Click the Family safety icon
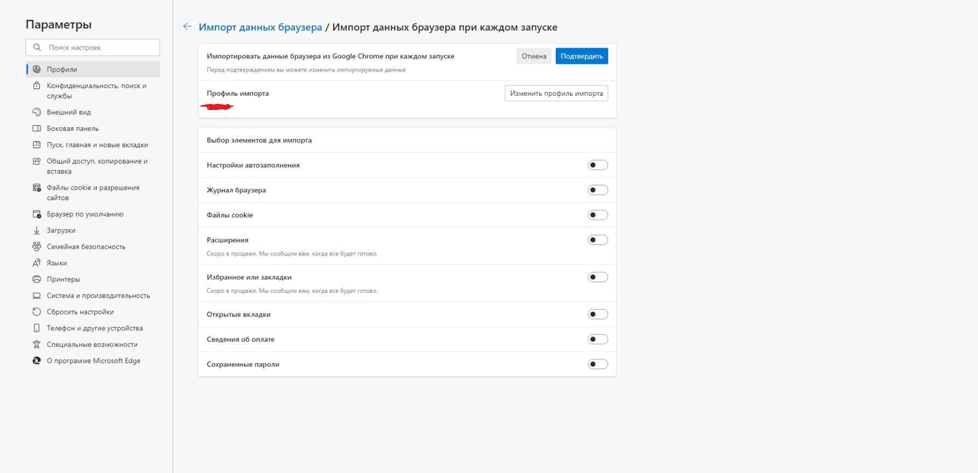This screenshot has width=978, height=473. click(x=37, y=247)
